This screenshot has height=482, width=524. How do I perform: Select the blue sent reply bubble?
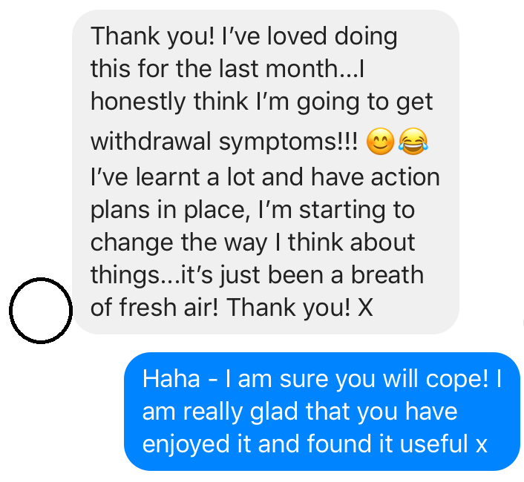(322, 412)
